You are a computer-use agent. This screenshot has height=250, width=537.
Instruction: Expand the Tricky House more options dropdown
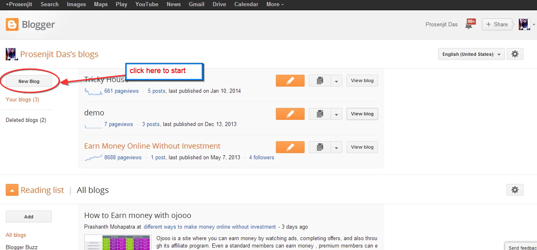pyautogui.click(x=336, y=81)
